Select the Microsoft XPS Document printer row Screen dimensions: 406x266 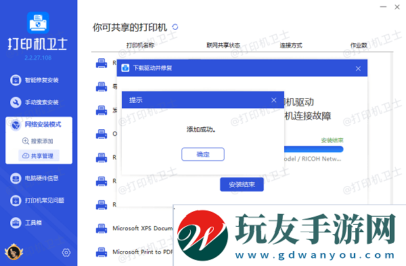coord(133,229)
